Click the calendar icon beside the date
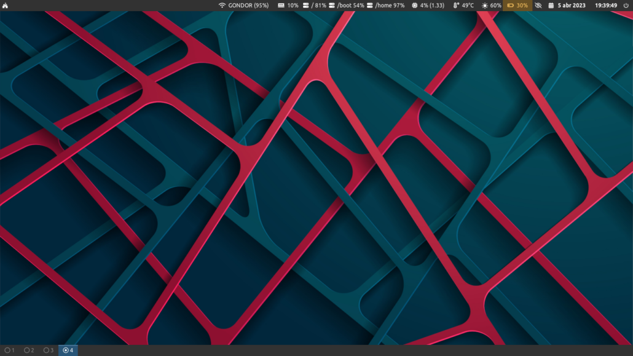 [x=551, y=6]
